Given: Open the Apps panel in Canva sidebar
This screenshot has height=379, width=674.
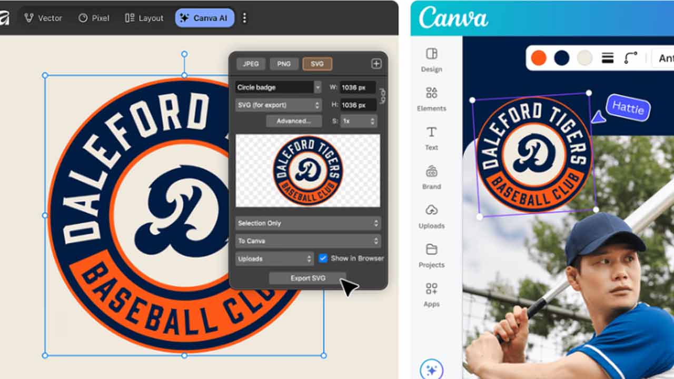Looking at the screenshot, I should (x=431, y=295).
